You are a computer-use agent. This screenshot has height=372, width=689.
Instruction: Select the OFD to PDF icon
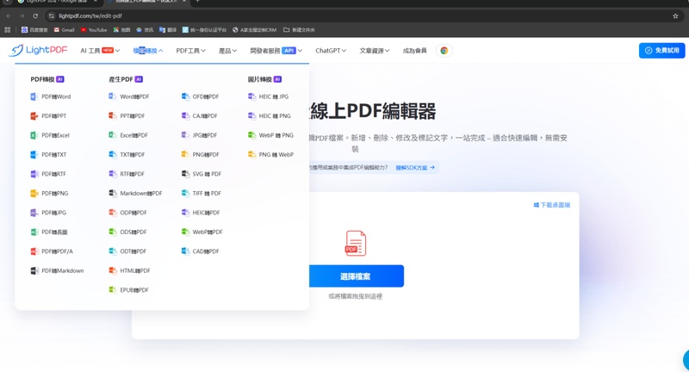click(185, 96)
